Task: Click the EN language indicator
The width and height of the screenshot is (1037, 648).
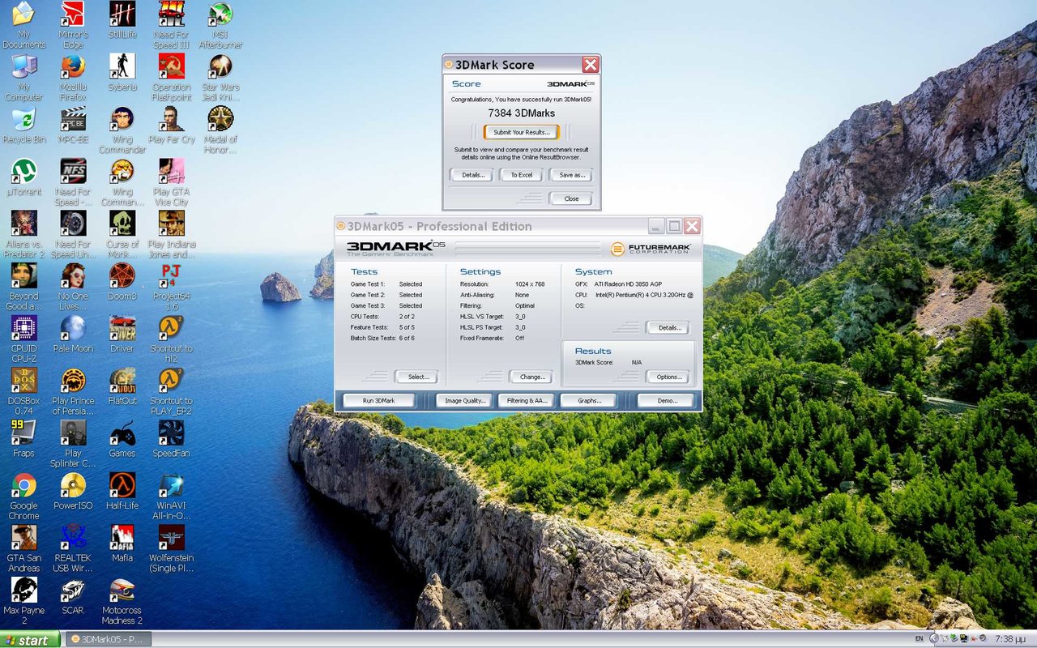Action: click(919, 639)
